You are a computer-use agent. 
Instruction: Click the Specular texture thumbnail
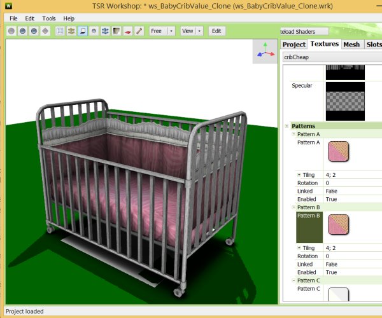click(x=345, y=101)
